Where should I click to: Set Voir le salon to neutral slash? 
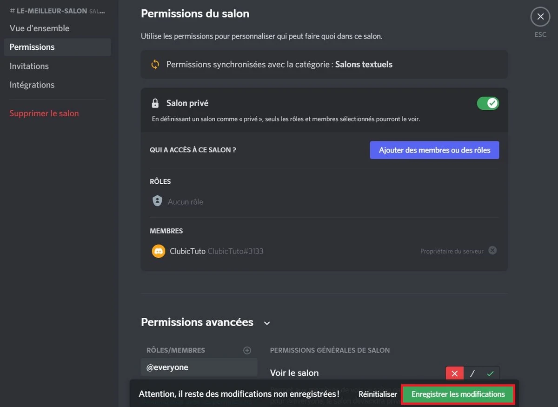point(472,374)
